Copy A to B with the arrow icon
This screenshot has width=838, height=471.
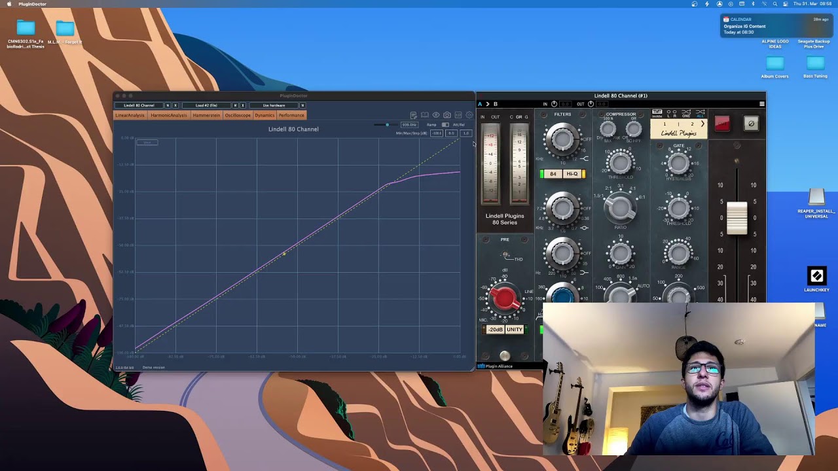[488, 104]
